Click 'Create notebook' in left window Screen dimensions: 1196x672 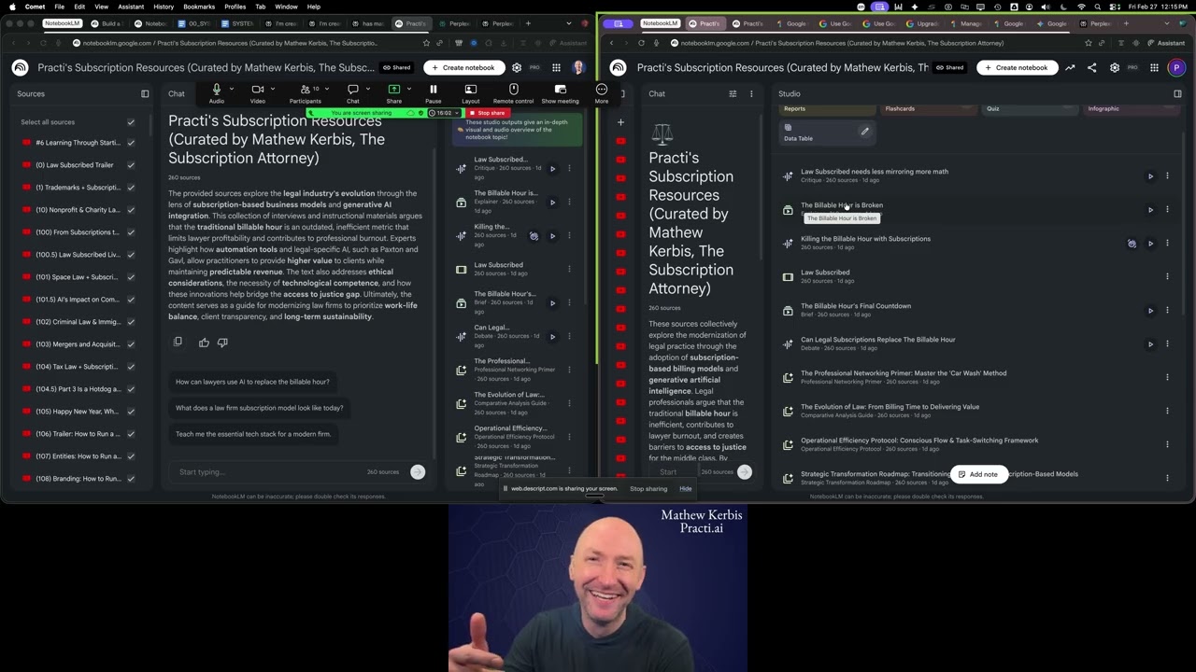(463, 67)
